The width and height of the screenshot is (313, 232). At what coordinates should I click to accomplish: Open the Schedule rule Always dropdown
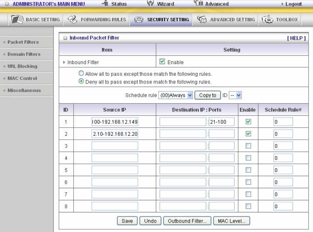pyautogui.click(x=176, y=95)
